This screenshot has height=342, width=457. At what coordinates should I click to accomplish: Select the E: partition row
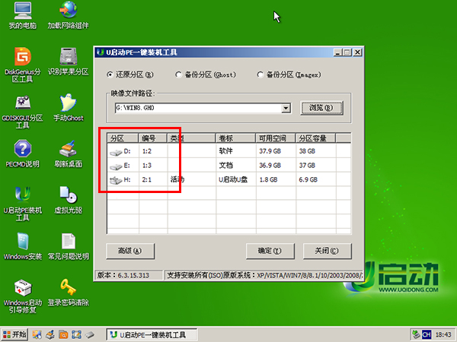[228, 165]
